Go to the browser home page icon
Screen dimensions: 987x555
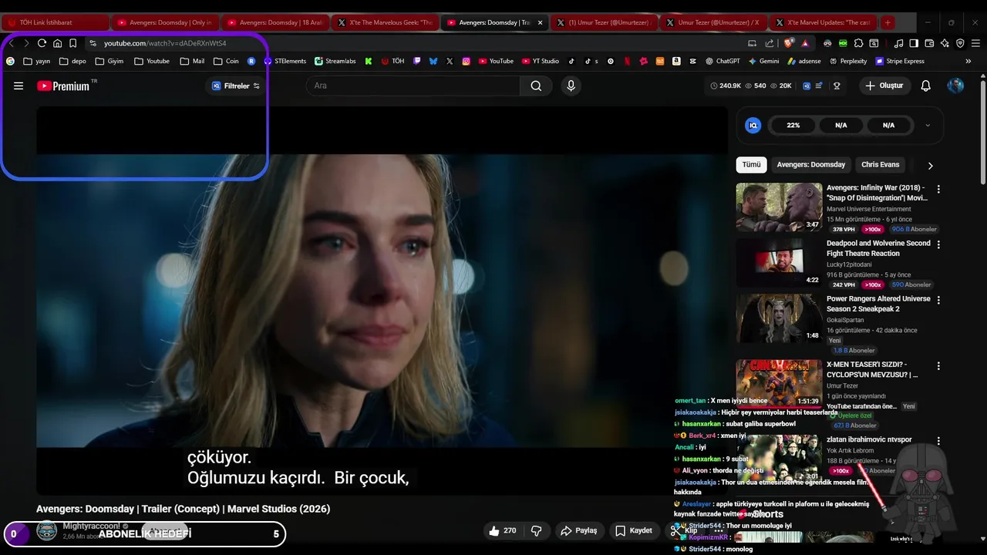(57, 43)
